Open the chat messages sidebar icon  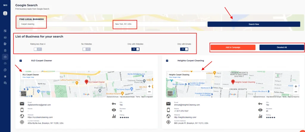click(5, 83)
